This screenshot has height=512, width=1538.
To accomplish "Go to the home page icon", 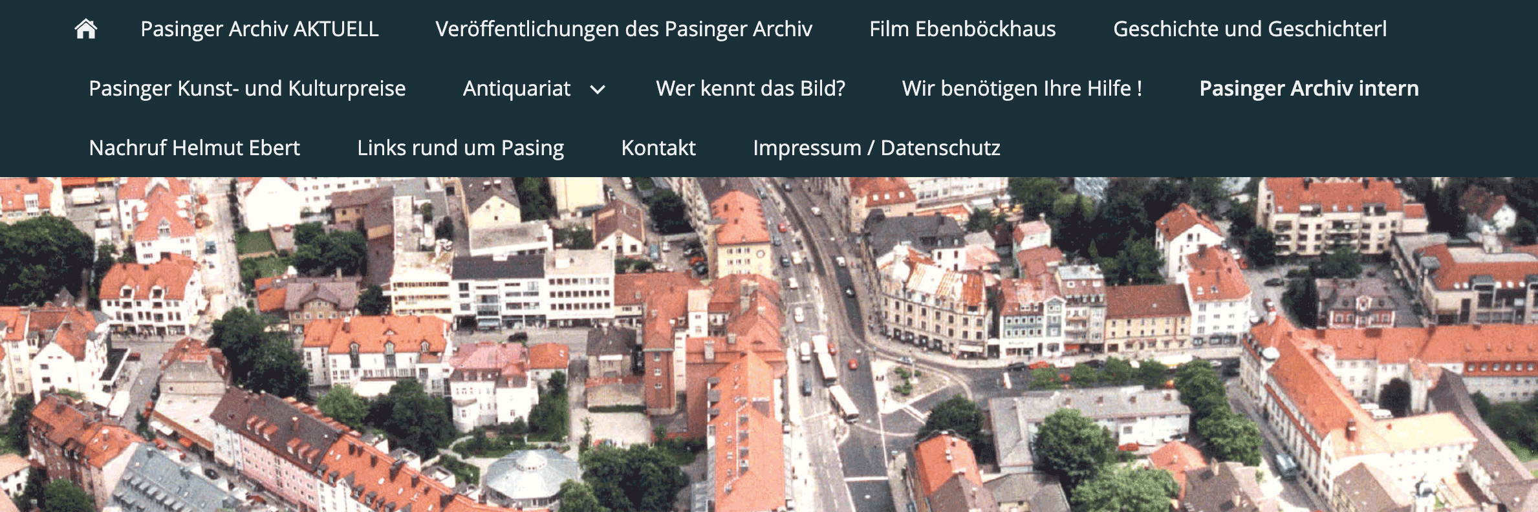I will [85, 29].
